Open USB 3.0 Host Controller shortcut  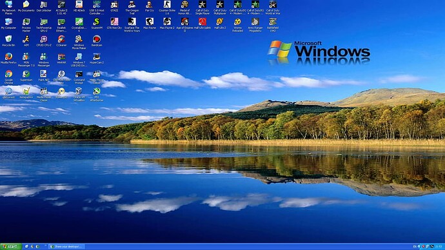coord(97,8)
